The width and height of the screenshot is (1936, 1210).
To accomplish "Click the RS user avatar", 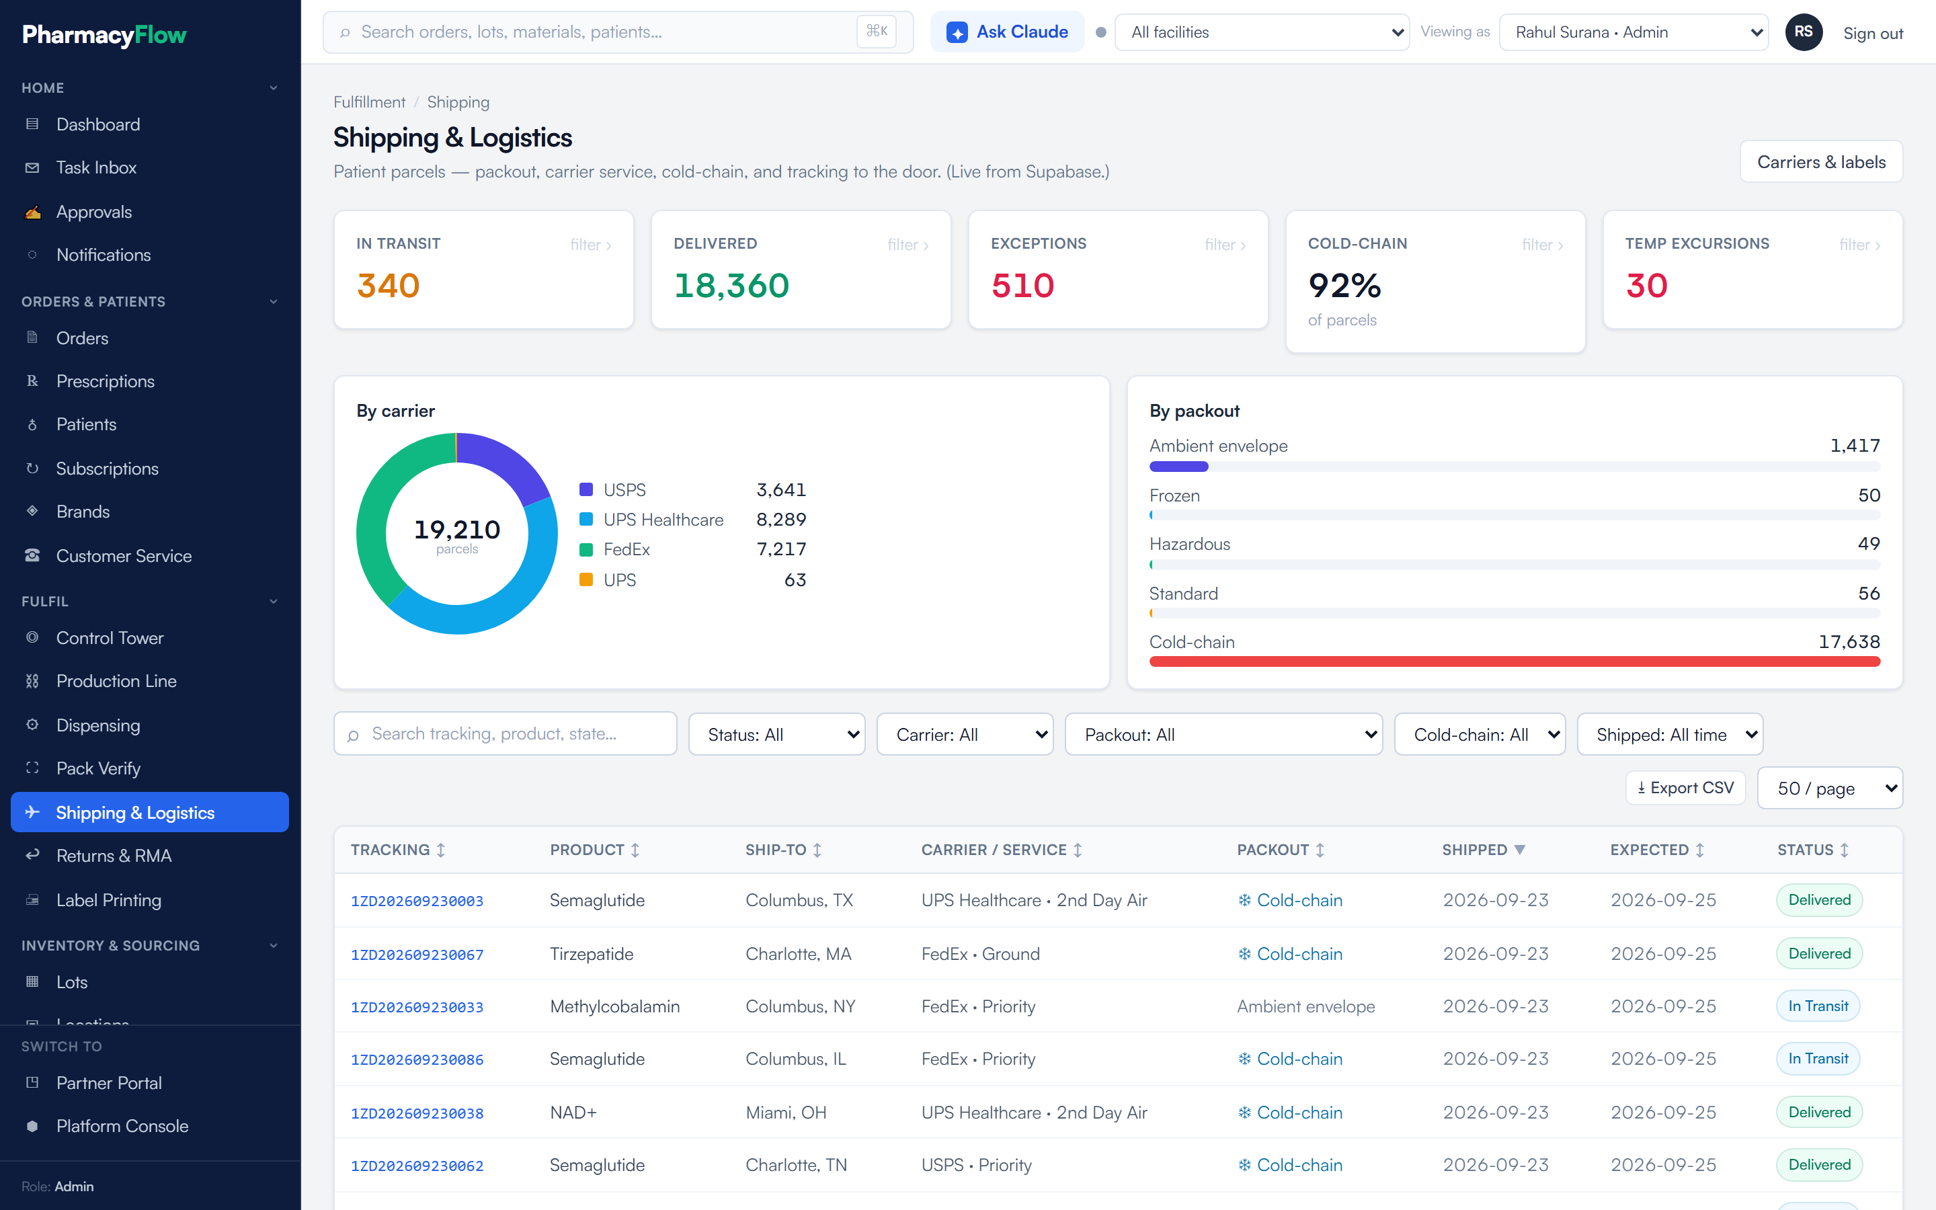I will [x=1803, y=32].
